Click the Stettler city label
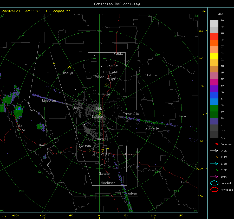Screen dimensions: 234x219 click(x=152, y=75)
